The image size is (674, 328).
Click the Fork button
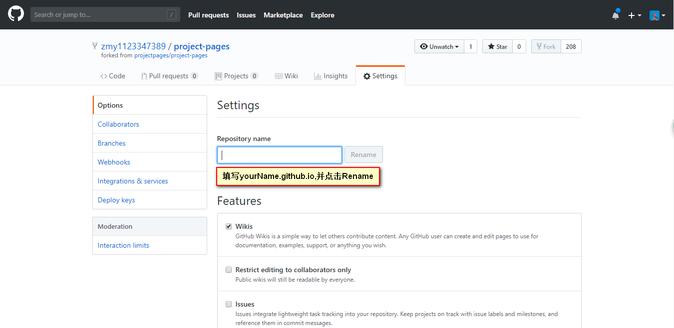[x=546, y=46]
